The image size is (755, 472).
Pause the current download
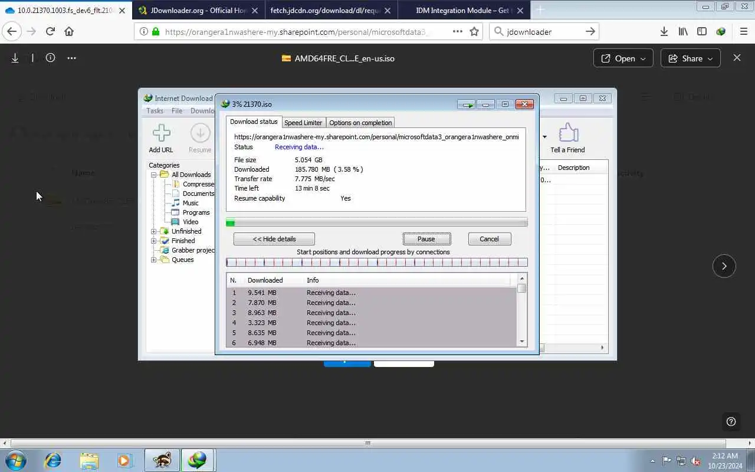coord(426,239)
